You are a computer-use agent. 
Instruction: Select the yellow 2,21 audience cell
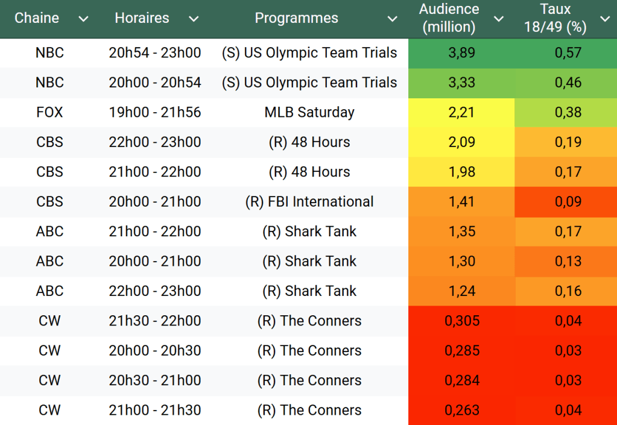461,112
